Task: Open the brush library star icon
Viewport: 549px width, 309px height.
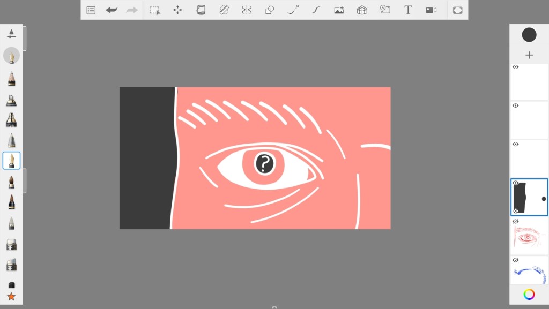Action: pyautogui.click(x=11, y=297)
